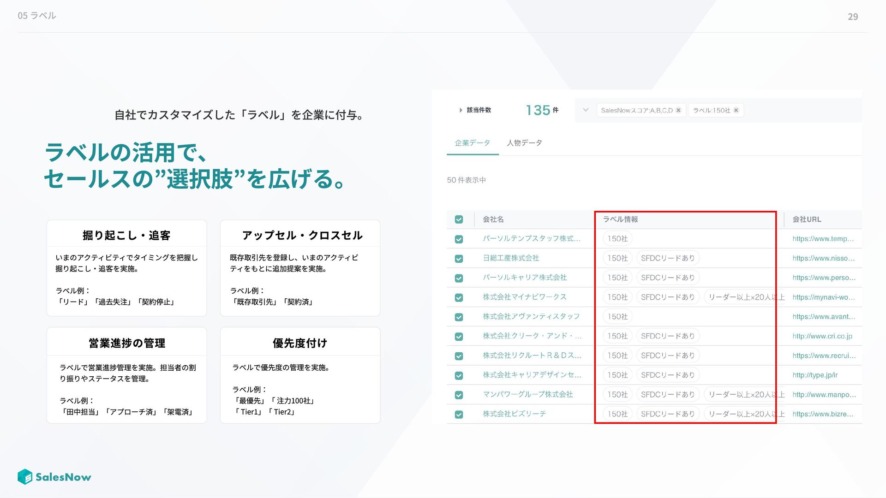Viewport: 886px width, 498px height.
Task: Click the 会社名 column header
Action: (x=493, y=219)
